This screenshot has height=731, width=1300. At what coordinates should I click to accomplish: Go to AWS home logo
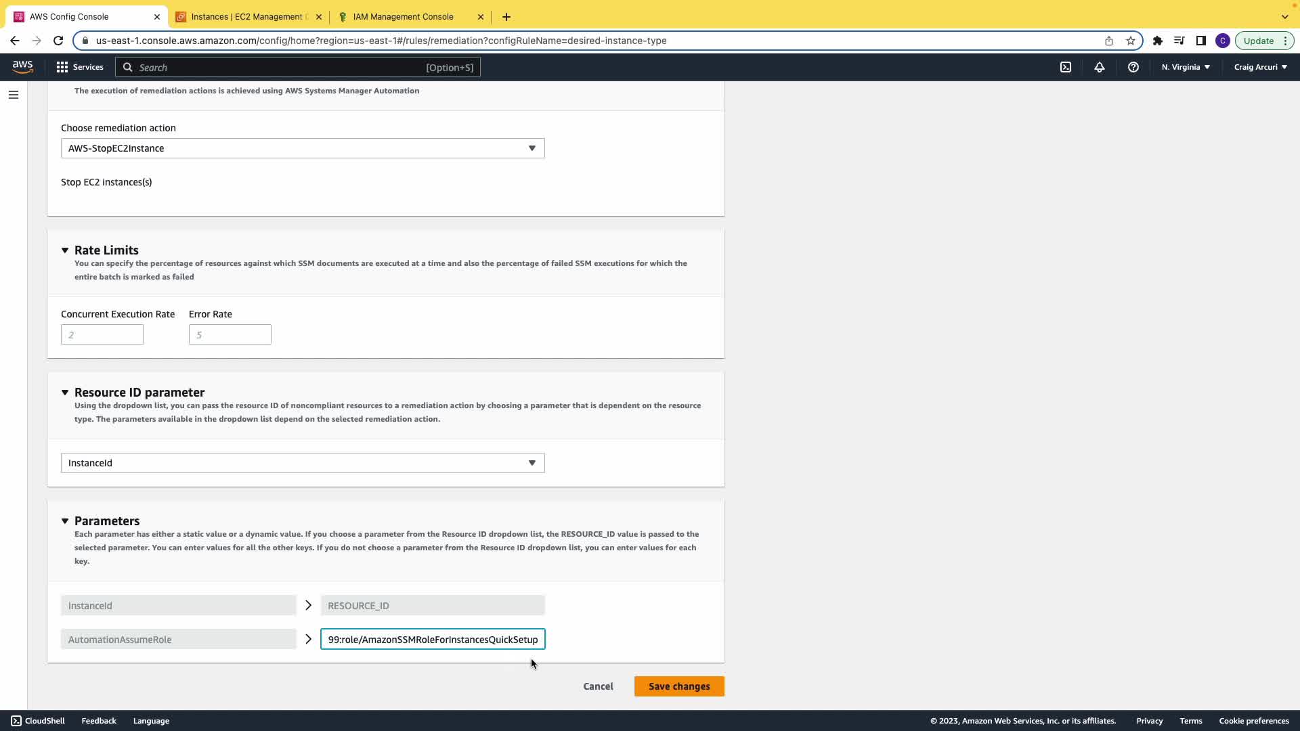click(22, 66)
